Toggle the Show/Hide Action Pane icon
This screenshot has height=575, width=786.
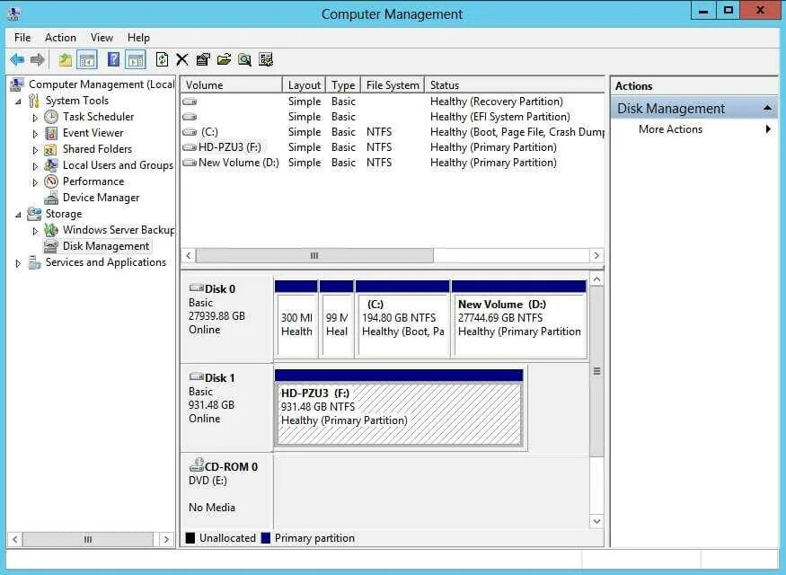(x=135, y=59)
